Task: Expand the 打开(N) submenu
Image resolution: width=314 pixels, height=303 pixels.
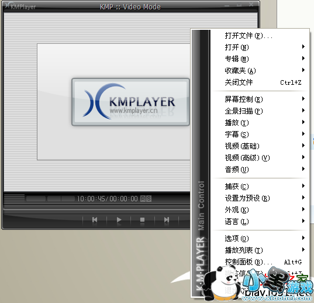Action: [260, 47]
